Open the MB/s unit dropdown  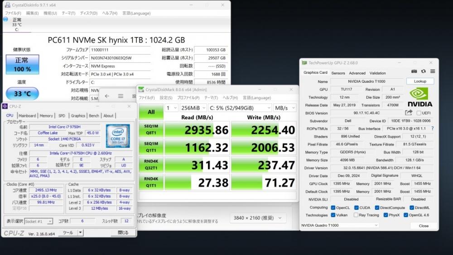285,108
